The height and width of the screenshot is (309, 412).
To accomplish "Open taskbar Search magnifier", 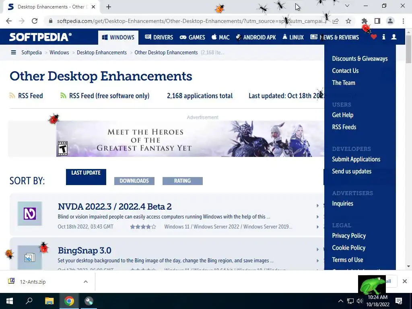I will click(29, 301).
